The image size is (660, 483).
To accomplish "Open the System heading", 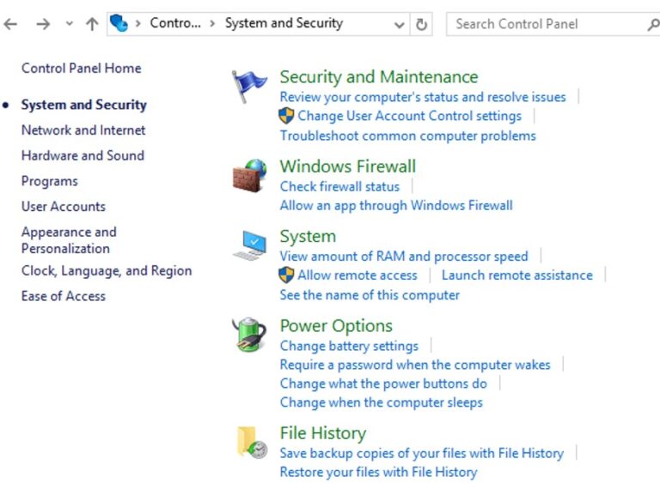I will pos(309,237).
